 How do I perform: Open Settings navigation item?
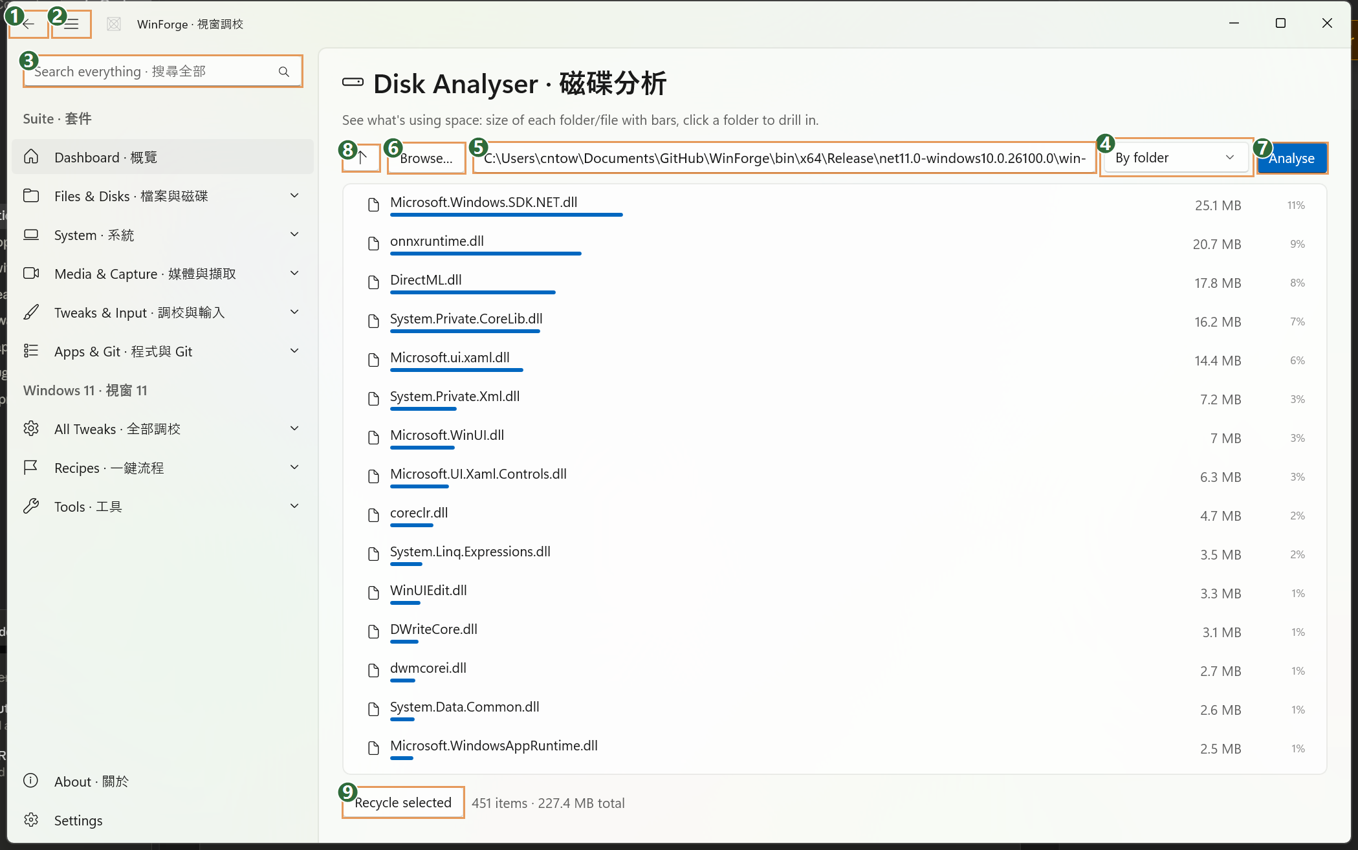coord(162,820)
